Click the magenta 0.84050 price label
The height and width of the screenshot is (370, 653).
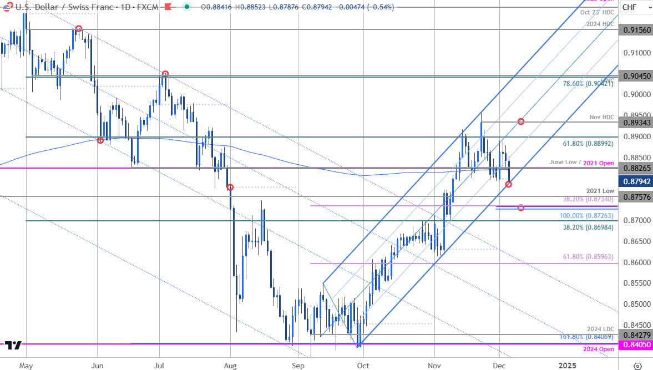point(636,344)
